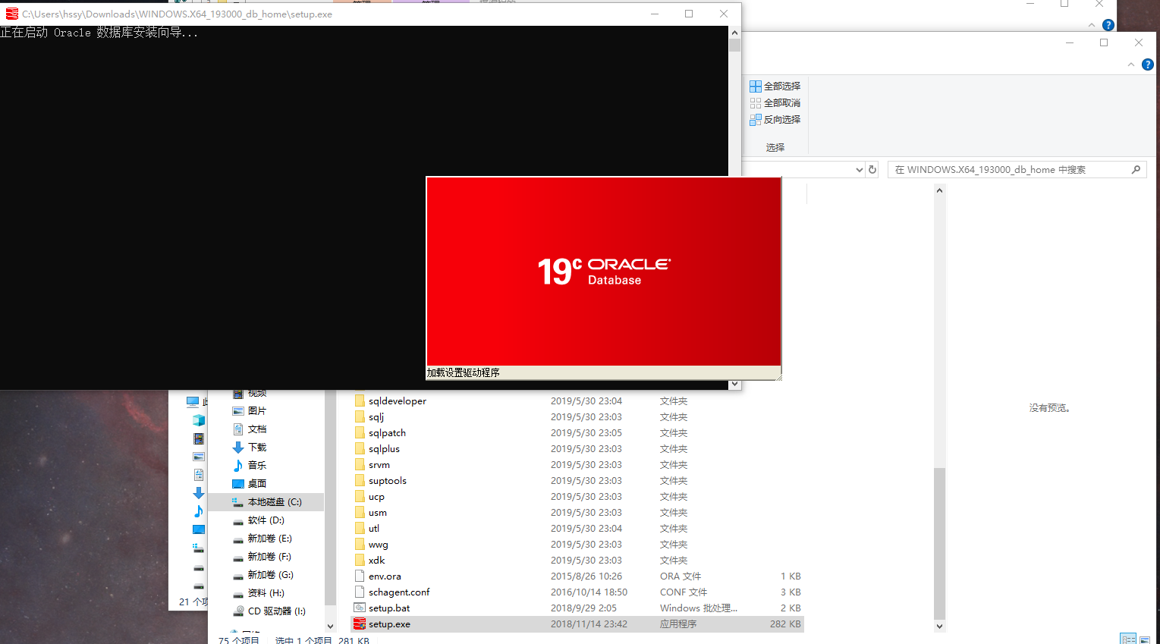Open help in the front Explorer window
The width and height of the screenshot is (1160, 644).
pyautogui.click(x=1148, y=65)
